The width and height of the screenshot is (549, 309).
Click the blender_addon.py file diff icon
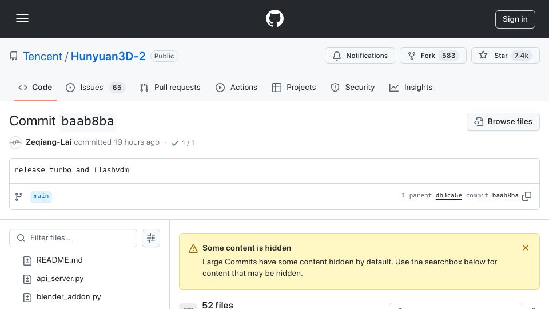[27, 297]
